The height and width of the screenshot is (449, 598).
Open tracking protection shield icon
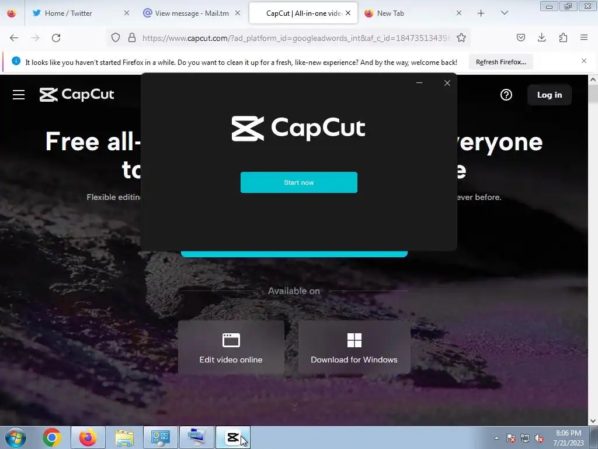pos(116,37)
